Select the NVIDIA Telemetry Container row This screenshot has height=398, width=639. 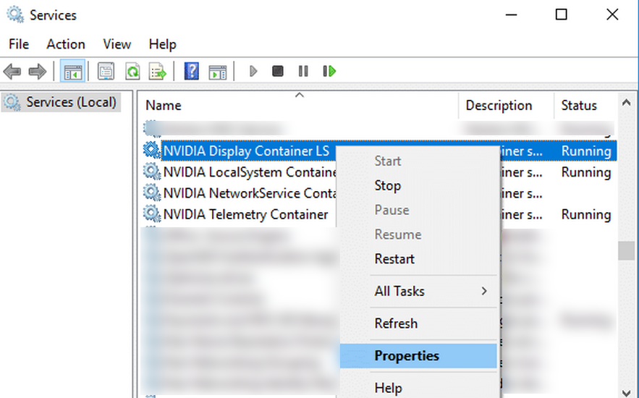tap(379, 214)
